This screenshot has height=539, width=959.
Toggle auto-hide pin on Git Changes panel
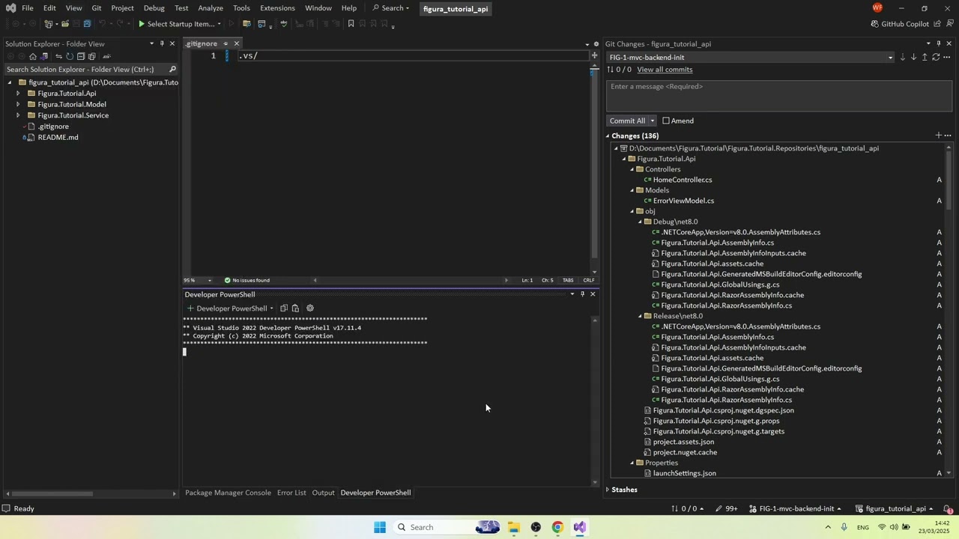pos(938,43)
